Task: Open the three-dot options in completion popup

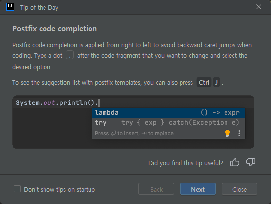Action: tap(239, 133)
